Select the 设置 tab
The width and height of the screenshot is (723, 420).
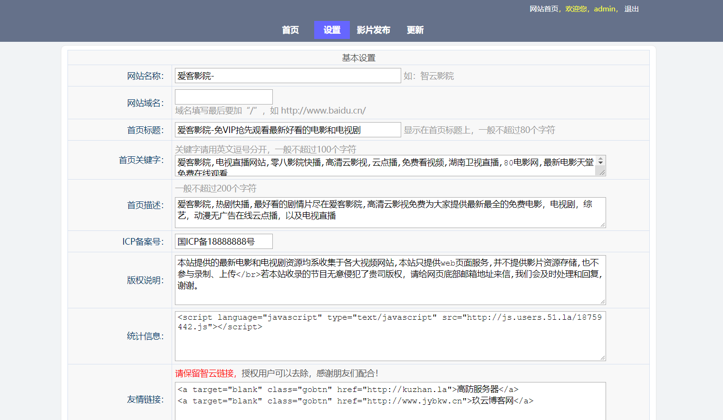tap(332, 30)
